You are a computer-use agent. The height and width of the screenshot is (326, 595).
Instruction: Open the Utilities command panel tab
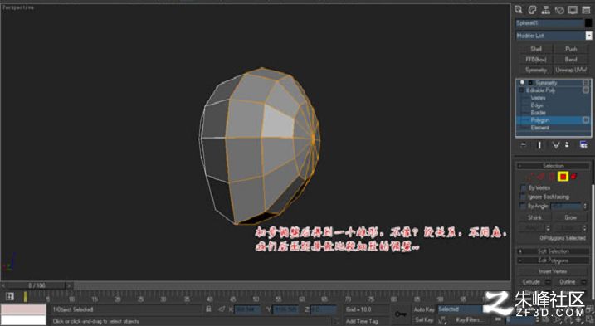586,10
